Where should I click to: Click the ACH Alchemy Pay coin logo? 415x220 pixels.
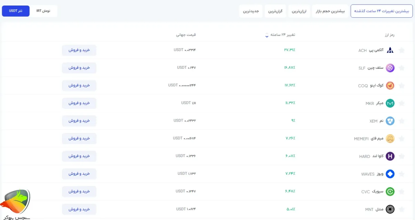(x=390, y=50)
